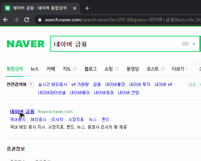Click related search 네이버통장
Screen dimensions: 201x161
(115, 85)
